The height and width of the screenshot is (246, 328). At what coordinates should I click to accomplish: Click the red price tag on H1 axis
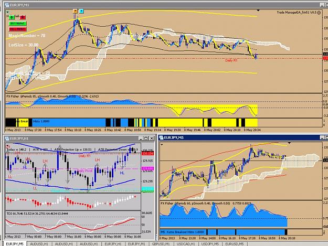147,154
